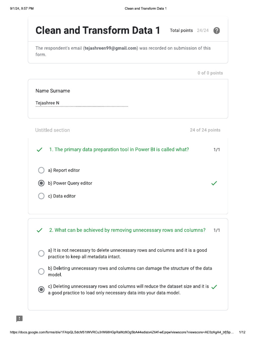Click the Name Surname field containing Tejashree N

tap(82, 103)
